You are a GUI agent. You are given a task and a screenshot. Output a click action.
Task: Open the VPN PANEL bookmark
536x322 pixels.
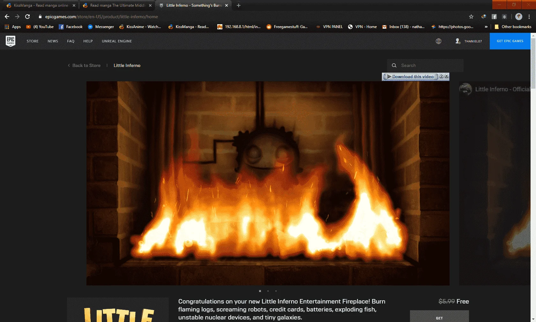(x=329, y=27)
